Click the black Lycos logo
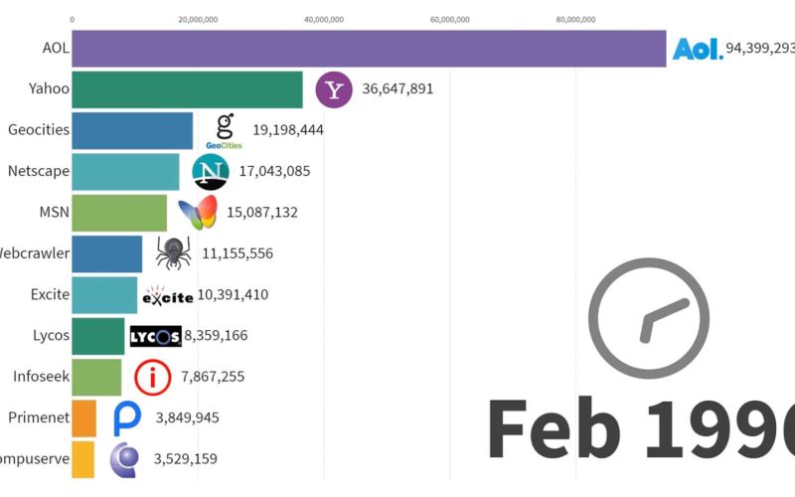795x497 pixels. [156, 336]
